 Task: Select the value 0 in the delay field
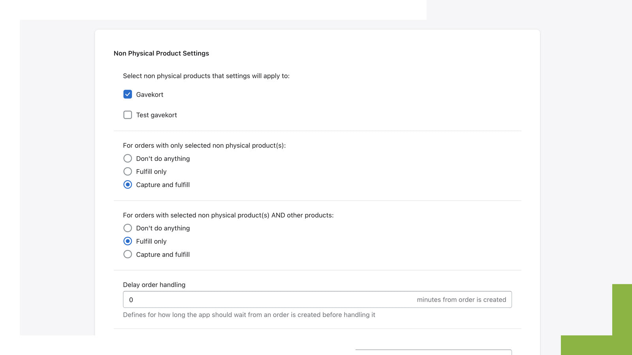131,299
